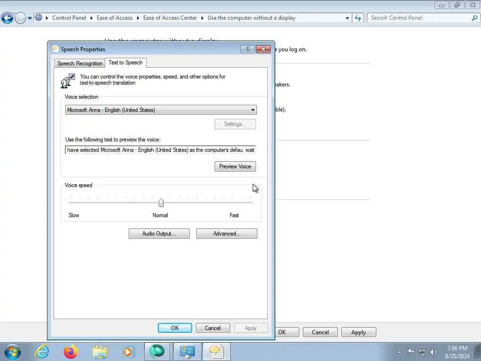The width and height of the screenshot is (481, 361).
Task: Click the Speech Properties help icon
Action: [248, 49]
